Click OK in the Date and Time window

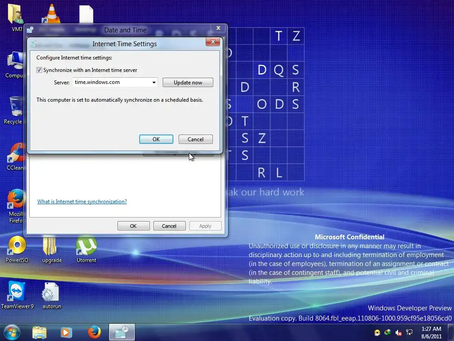point(133,226)
